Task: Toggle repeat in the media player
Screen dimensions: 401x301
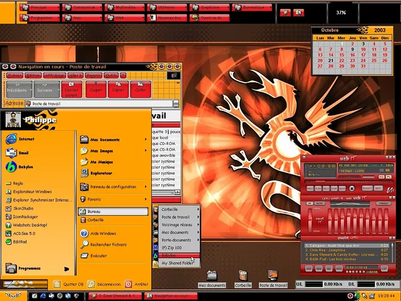Action: pyautogui.click(x=379, y=188)
